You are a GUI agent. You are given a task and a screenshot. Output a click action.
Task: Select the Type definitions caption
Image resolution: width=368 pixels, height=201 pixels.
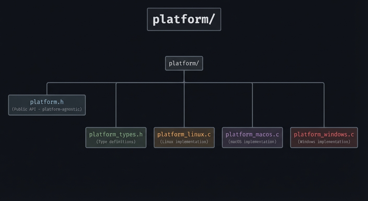(116, 142)
